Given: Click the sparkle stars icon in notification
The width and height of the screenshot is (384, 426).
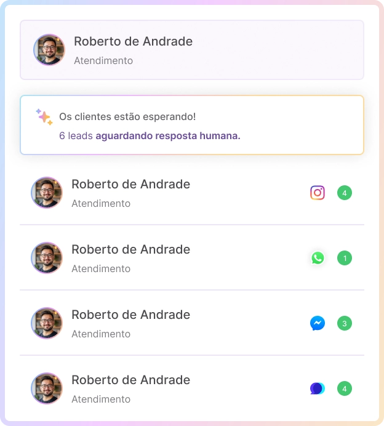Looking at the screenshot, I should pyautogui.click(x=44, y=117).
